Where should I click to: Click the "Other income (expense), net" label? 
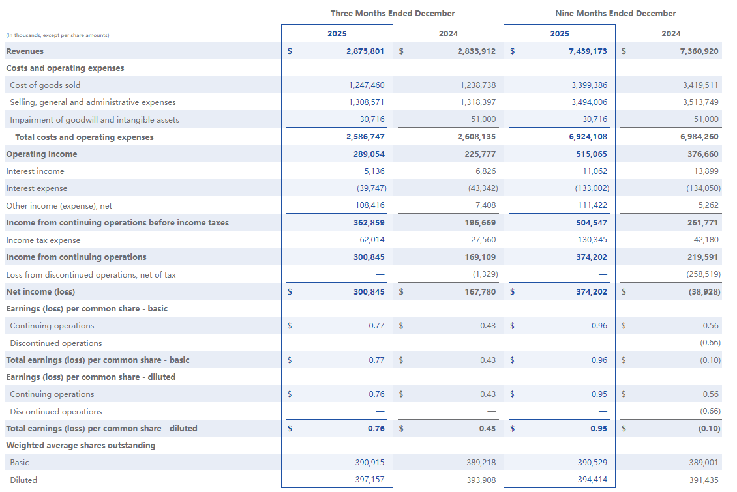[59, 205]
